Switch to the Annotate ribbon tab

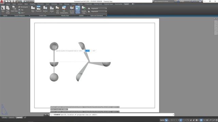coord(54,4)
